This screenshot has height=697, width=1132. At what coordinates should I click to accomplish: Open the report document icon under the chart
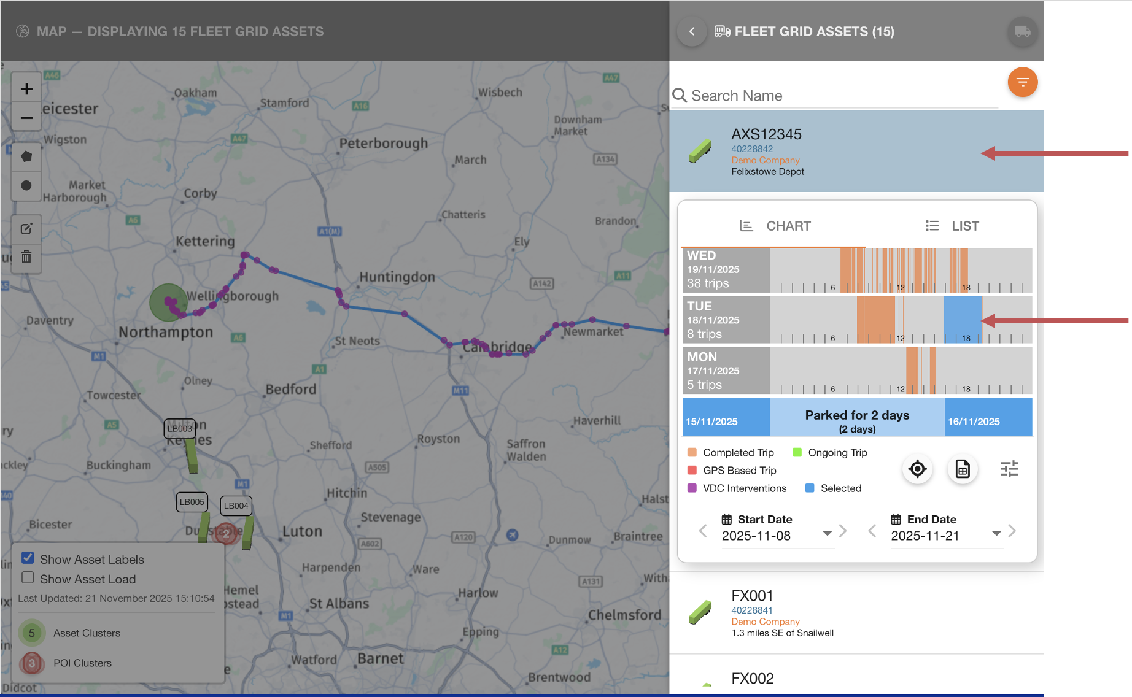point(962,469)
